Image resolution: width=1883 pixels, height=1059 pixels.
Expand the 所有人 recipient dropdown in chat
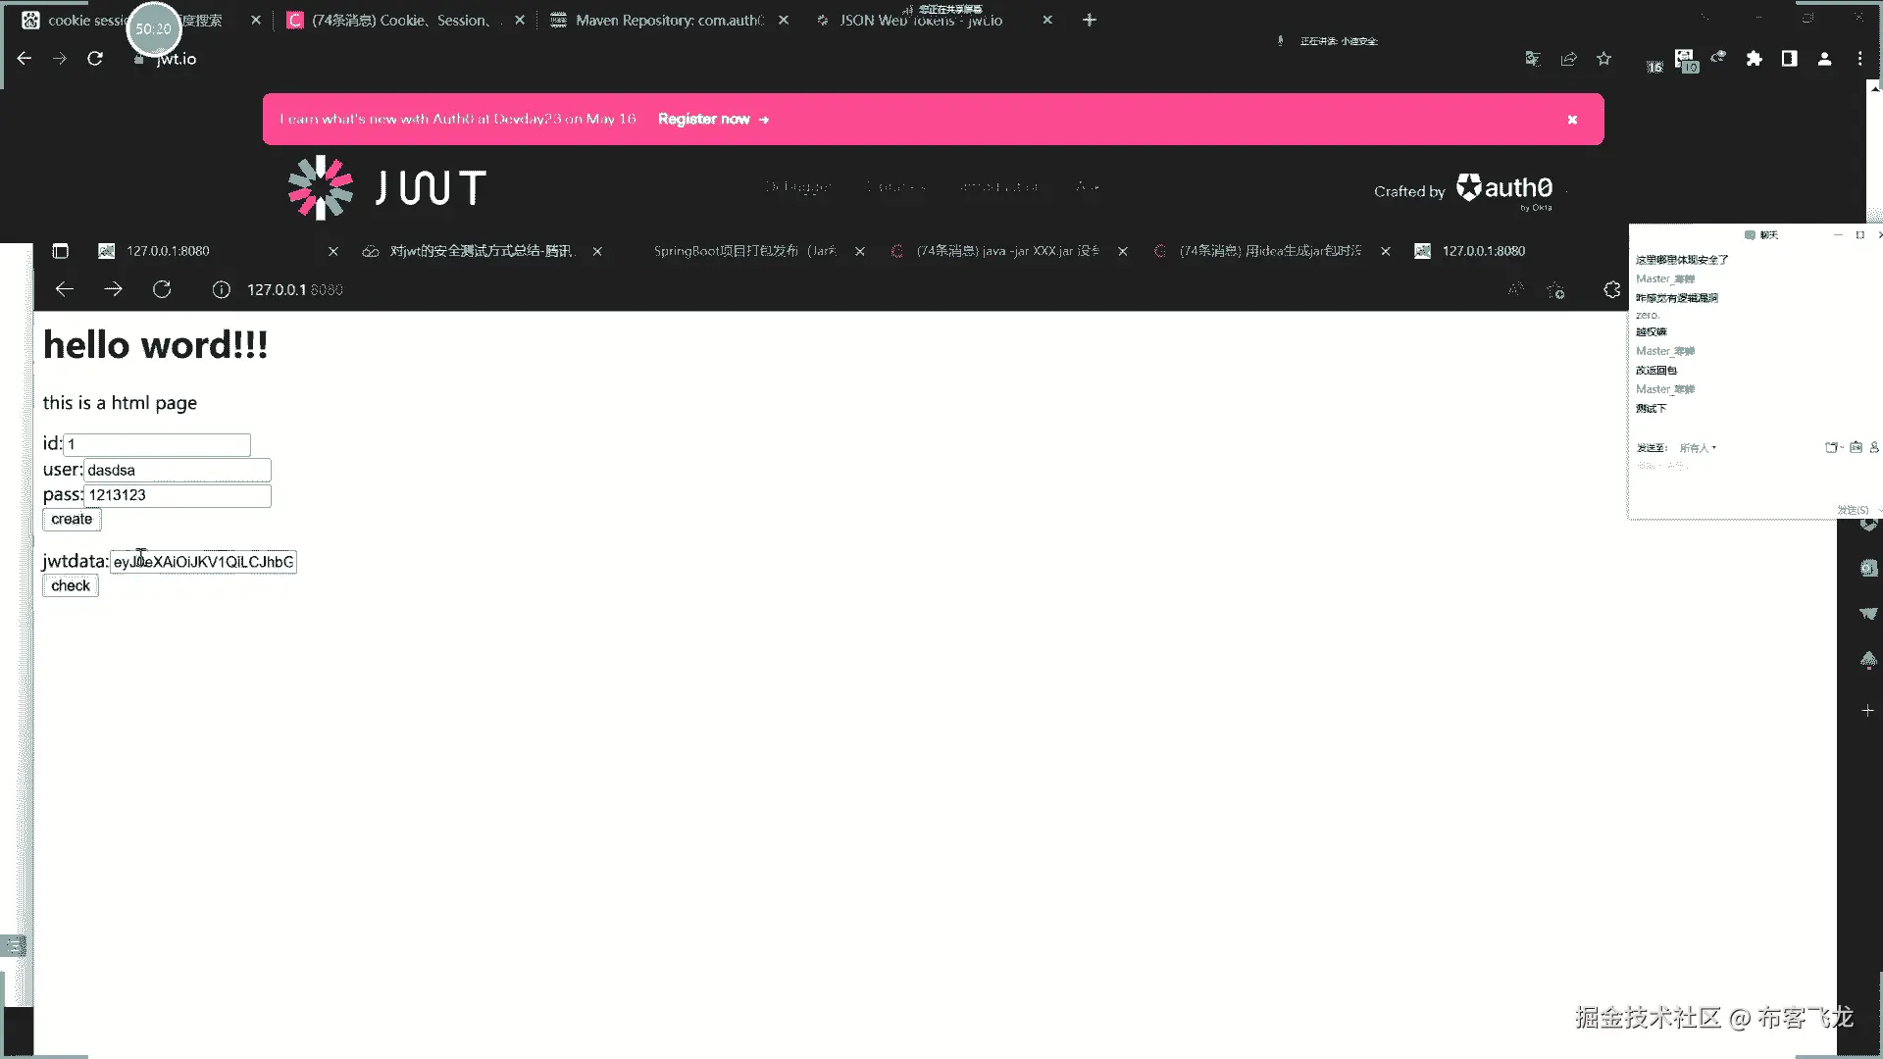[1698, 448]
